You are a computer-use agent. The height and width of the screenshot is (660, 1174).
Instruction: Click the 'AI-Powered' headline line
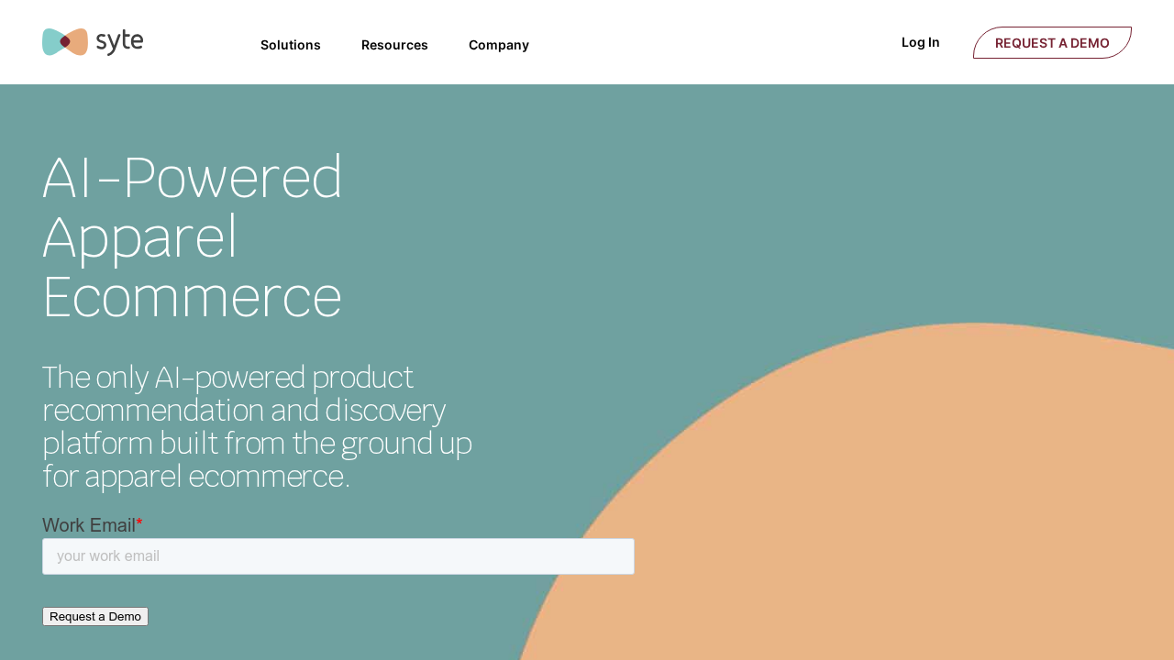[x=192, y=178]
